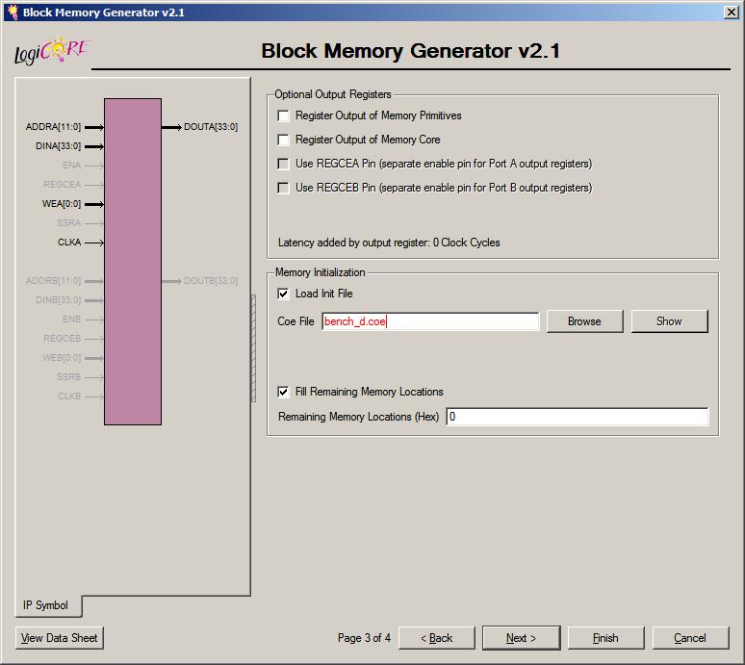The width and height of the screenshot is (745, 665).
Task: Show the Coe file contents
Action: [669, 321]
